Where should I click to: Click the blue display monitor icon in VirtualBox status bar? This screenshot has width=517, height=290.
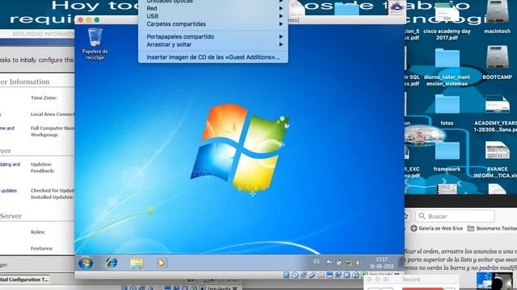pyautogui.click(x=330, y=275)
